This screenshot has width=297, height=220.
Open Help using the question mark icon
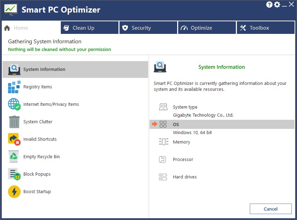269,4
